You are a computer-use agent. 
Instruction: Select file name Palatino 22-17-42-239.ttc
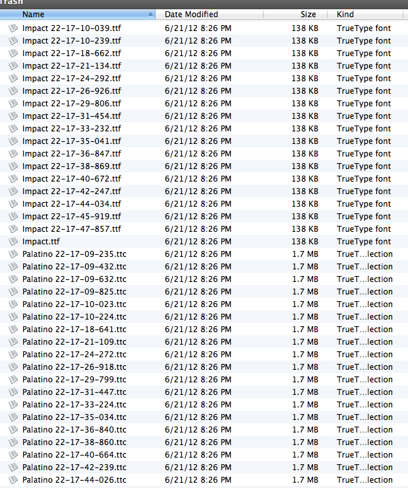point(74,468)
